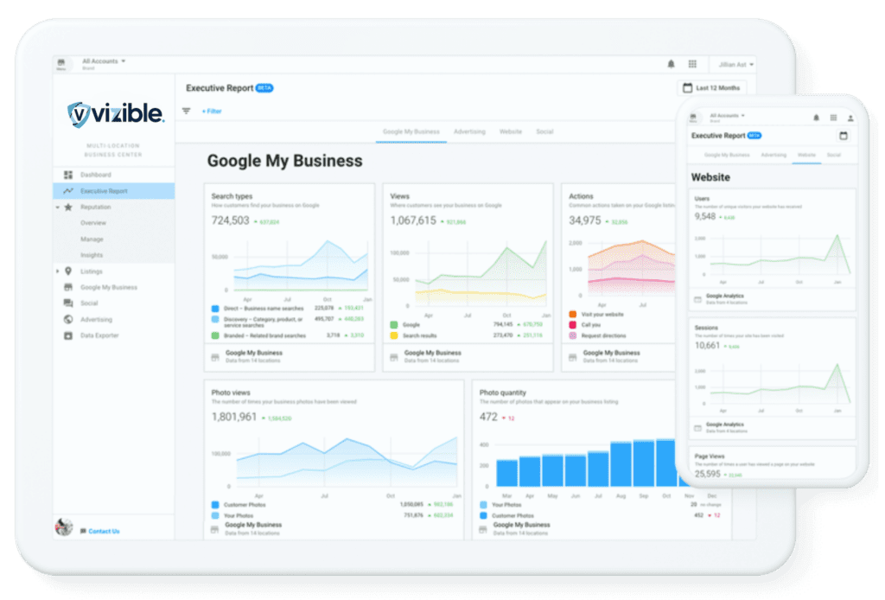Click the Executive Report trend-line icon in sidebar
The image size is (885, 600).
(68, 191)
